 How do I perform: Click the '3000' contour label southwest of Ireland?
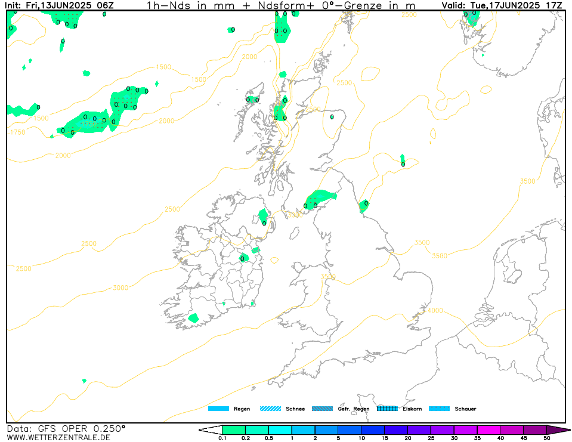click(x=120, y=288)
